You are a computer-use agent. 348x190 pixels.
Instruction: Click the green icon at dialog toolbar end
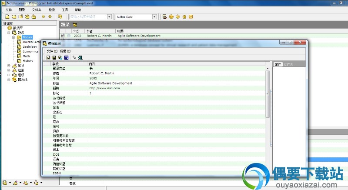click(80, 58)
